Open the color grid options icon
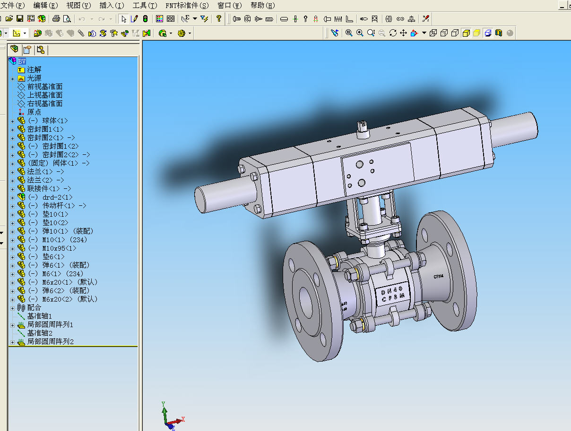Screen dimensions: 571x431 [x=159, y=19]
